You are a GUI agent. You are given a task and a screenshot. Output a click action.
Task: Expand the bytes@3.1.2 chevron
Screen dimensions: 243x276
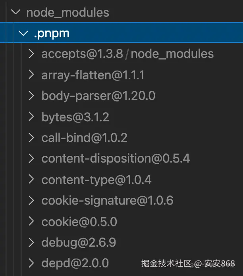(x=32, y=117)
